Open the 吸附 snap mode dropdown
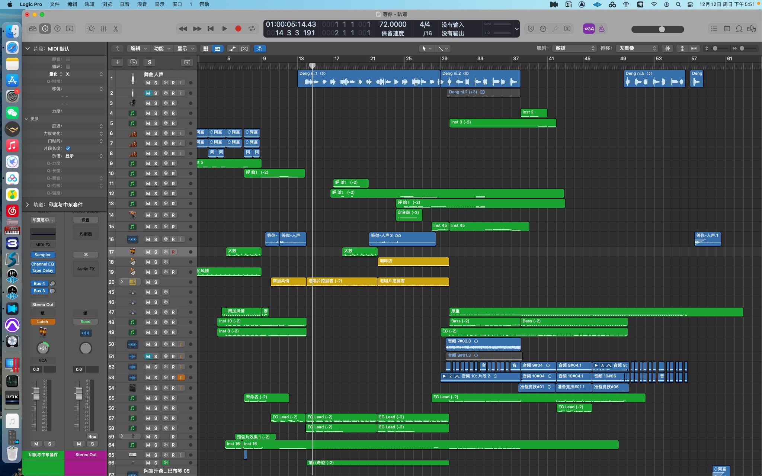The width and height of the screenshot is (762, 476). [x=575, y=48]
